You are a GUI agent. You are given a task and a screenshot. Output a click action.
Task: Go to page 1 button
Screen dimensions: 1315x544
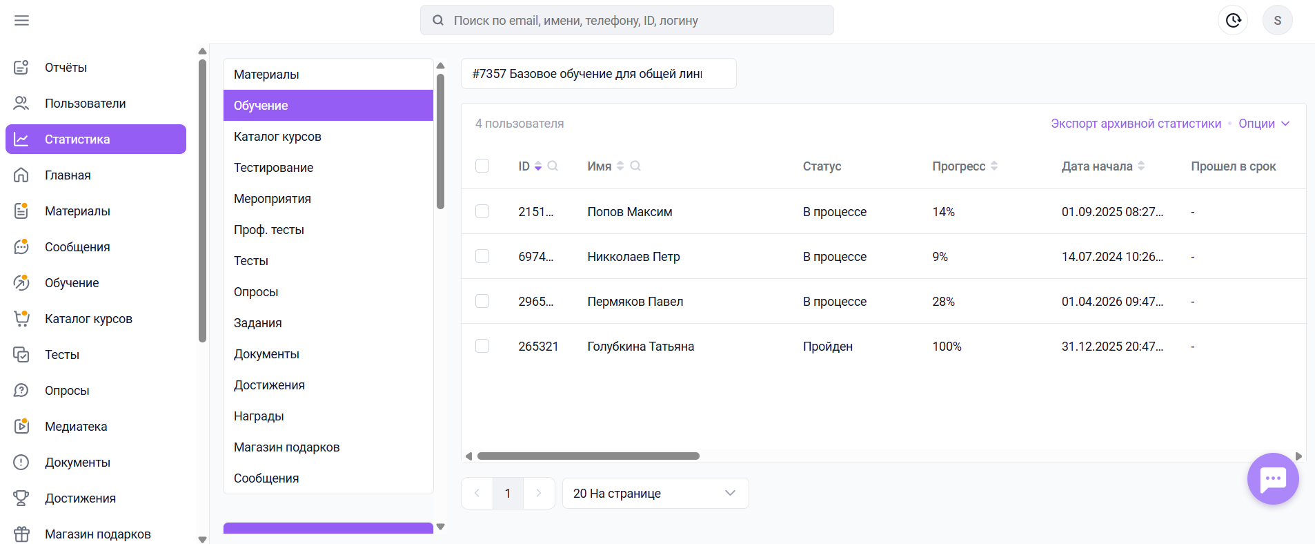508,494
